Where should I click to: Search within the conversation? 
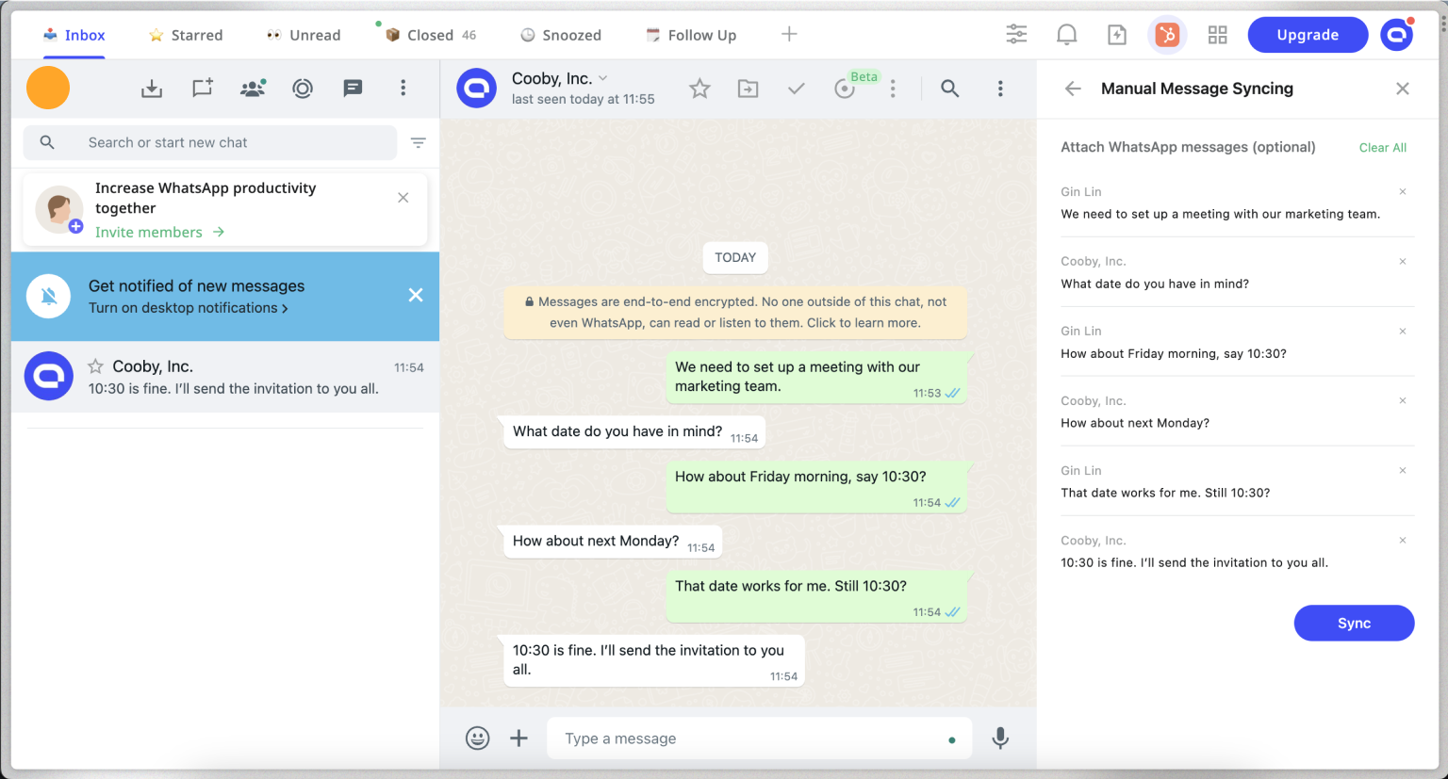pos(950,89)
